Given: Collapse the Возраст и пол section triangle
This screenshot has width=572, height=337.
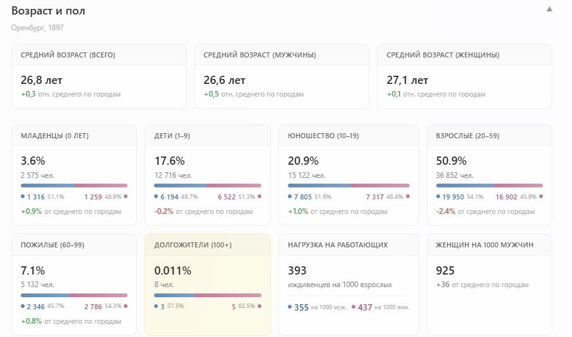Looking at the screenshot, I should (x=549, y=9).
